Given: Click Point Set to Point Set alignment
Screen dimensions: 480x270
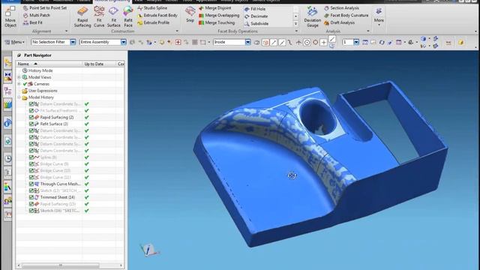Looking at the screenshot, I should pyautogui.click(x=45, y=8).
